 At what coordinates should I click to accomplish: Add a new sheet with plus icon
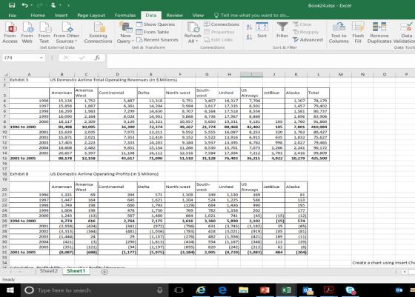[x=104, y=272]
